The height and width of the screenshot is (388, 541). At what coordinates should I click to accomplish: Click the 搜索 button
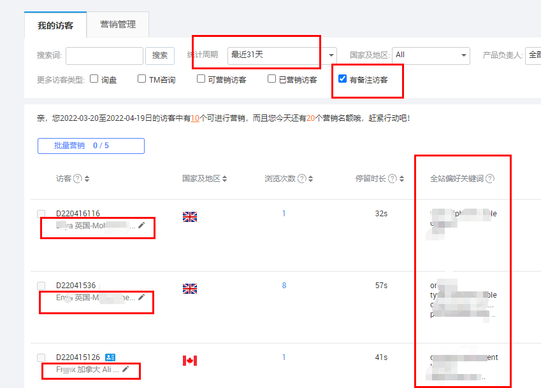[160, 55]
